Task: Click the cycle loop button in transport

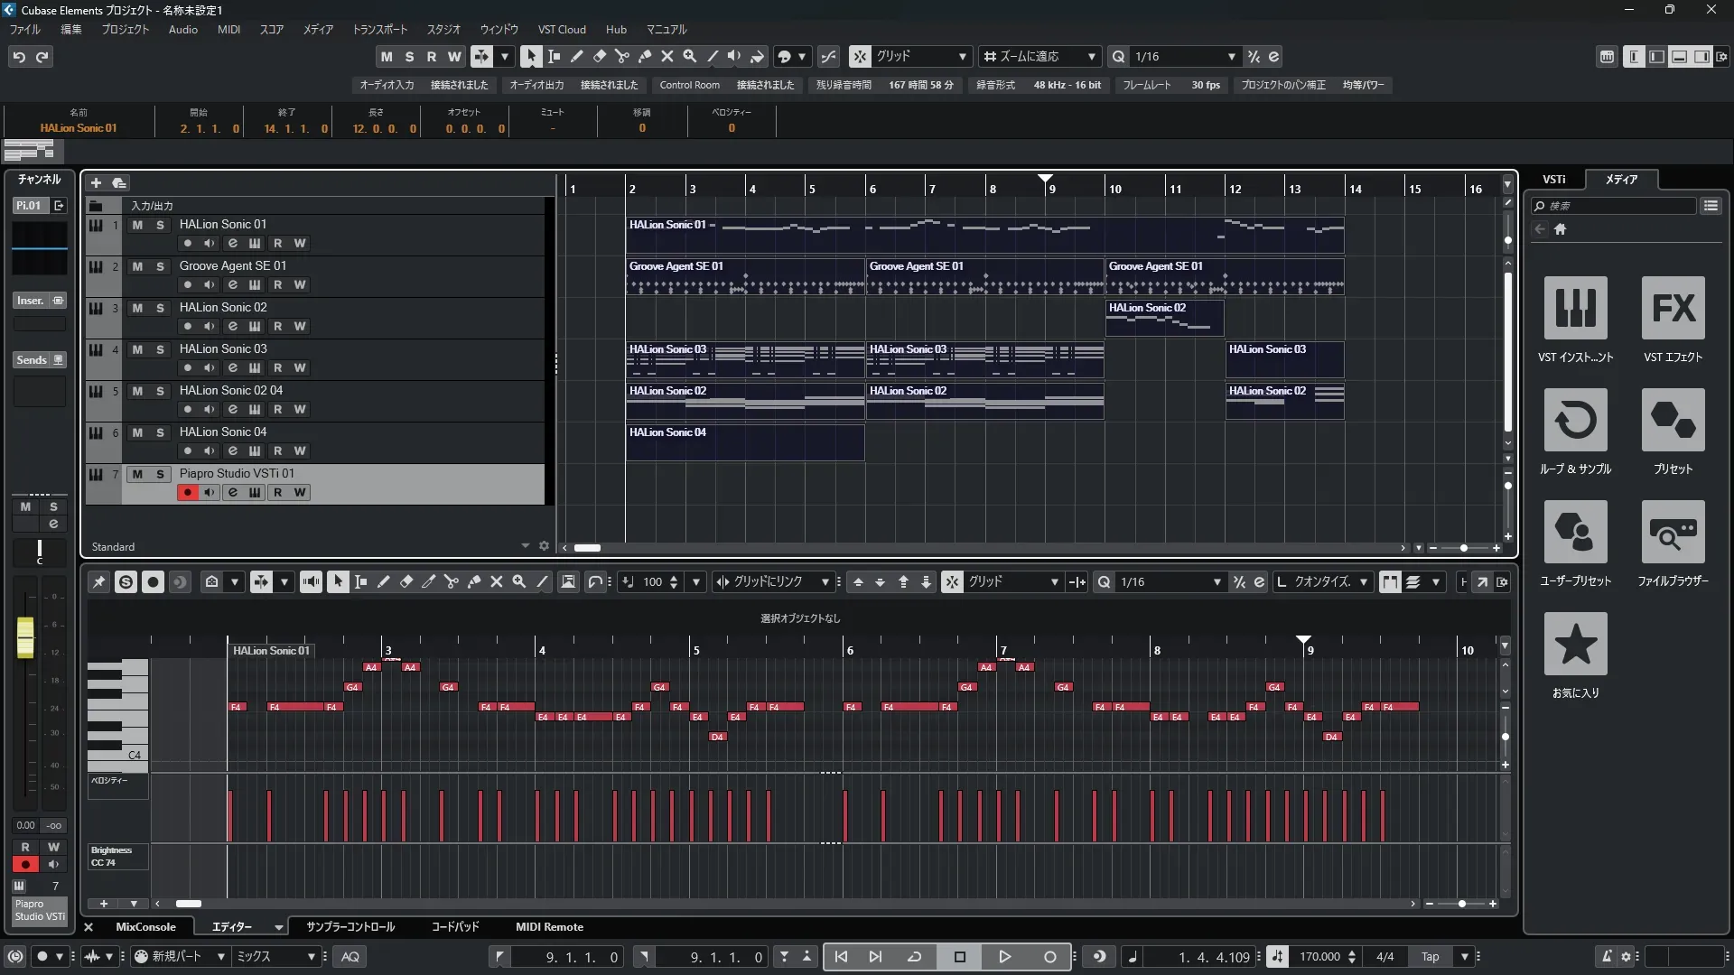Action: click(x=914, y=956)
